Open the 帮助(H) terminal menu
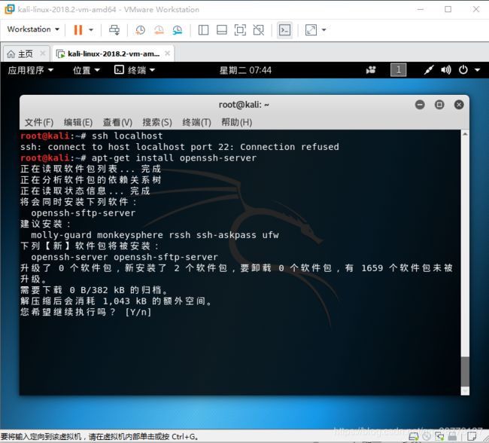The width and height of the screenshot is (489, 443). click(236, 122)
